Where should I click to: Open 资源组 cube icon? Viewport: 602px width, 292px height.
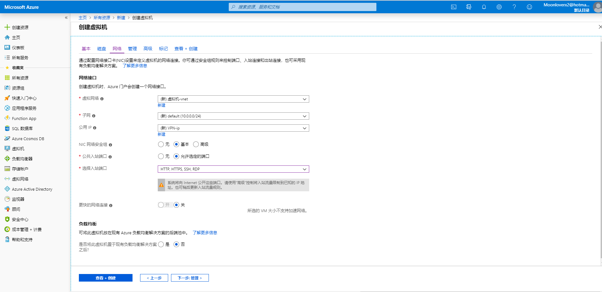point(7,88)
